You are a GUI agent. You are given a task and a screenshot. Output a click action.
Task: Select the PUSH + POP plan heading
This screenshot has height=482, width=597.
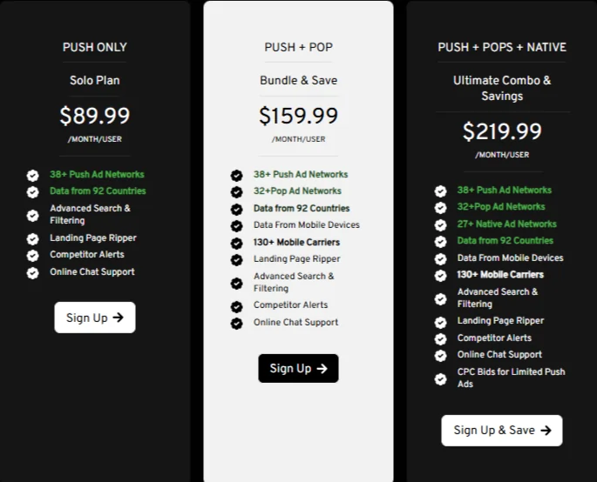(x=298, y=47)
